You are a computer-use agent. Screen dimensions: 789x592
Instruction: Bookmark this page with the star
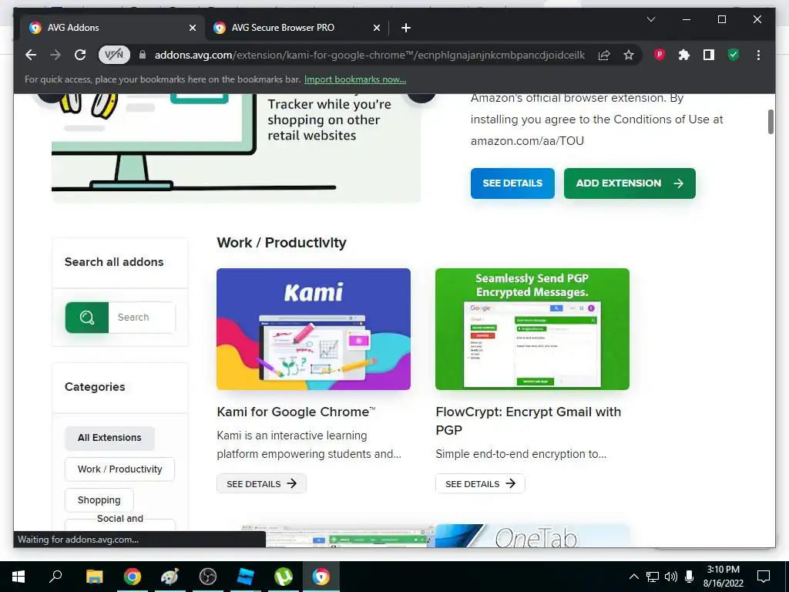pos(629,55)
